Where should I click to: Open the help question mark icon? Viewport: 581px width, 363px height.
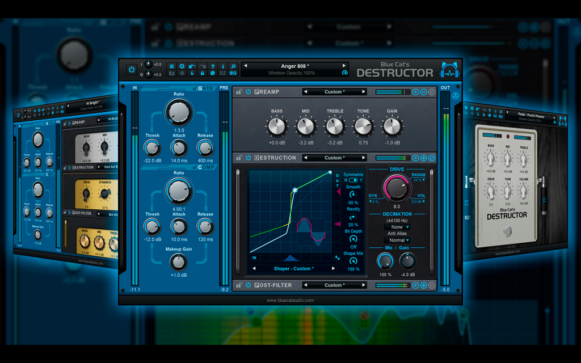pyautogui.click(x=213, y=66)
